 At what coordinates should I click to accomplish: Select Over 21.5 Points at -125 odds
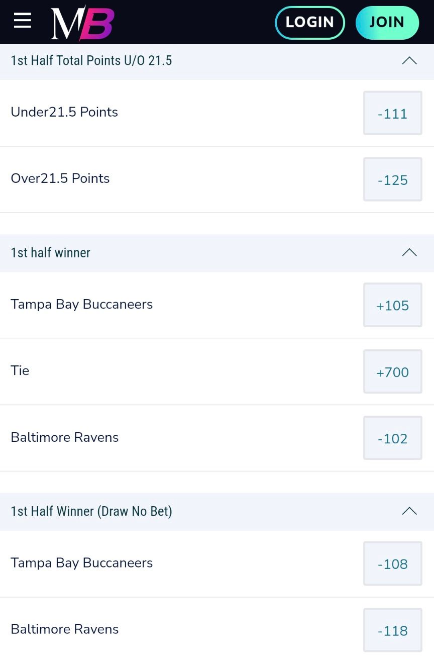(x=393, y=179)
